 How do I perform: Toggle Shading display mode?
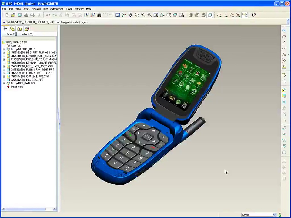point(210,15)
